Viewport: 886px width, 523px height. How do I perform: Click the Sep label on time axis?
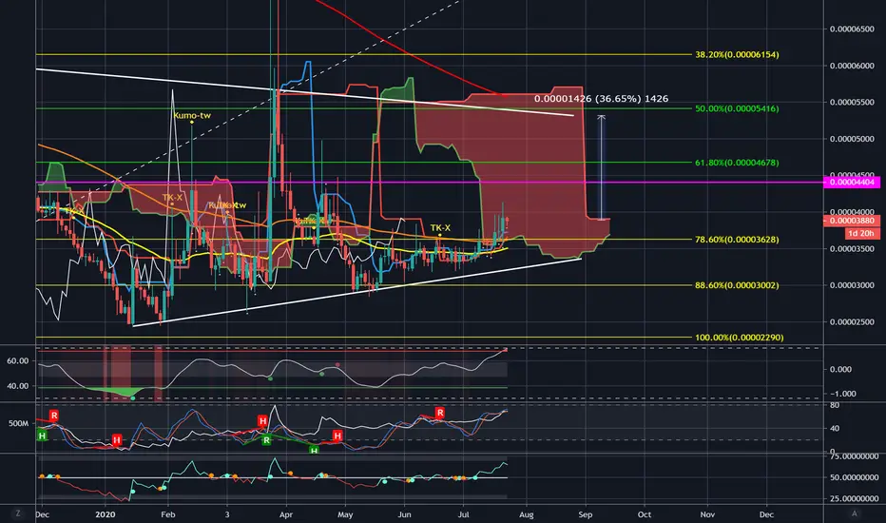point(586,514)
